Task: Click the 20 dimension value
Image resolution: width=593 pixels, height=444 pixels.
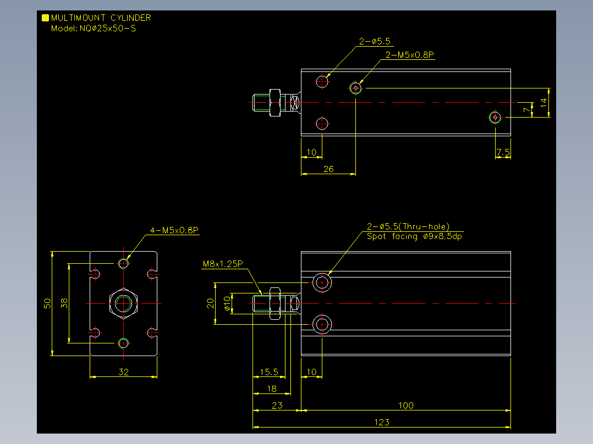Action: coord(210,303)
